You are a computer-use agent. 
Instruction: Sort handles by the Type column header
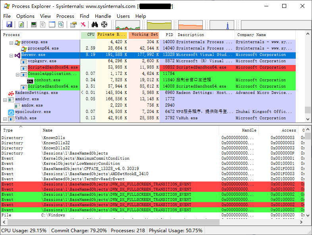21,130
